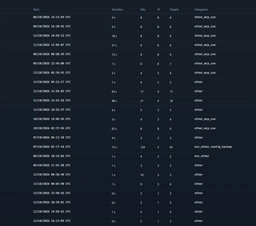This screenshot has height=226, width=256.
Task: Click the 17 targets value
Action: (171, 92)
